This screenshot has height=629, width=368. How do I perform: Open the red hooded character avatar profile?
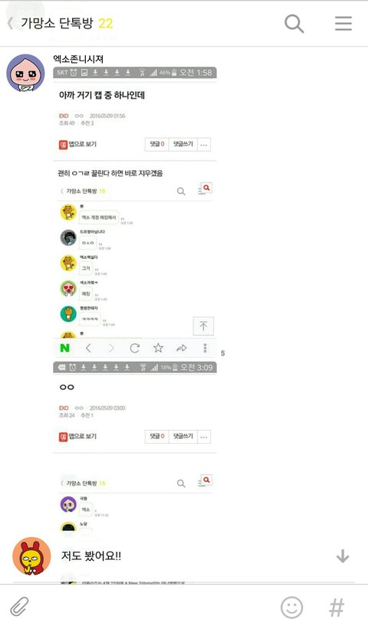(x=31, y=556)
